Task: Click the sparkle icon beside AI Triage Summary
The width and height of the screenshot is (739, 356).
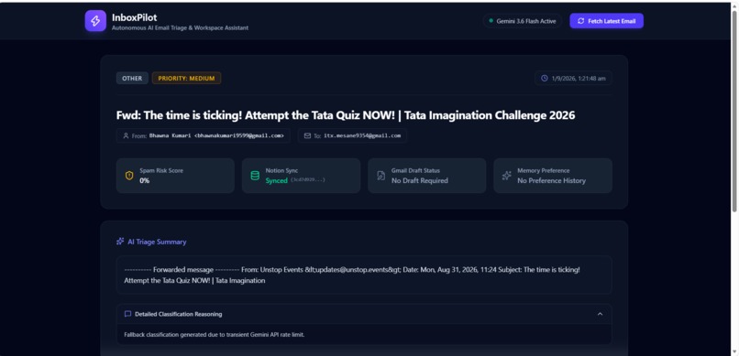Action: click(x=120, y=242)
